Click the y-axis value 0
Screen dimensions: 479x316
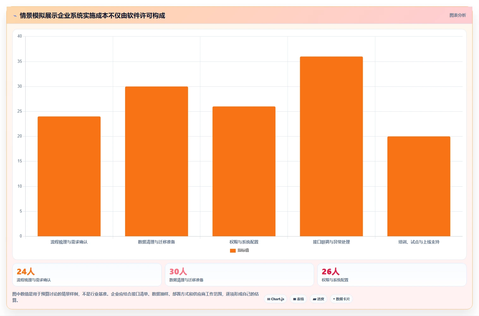tap(21, 236)
